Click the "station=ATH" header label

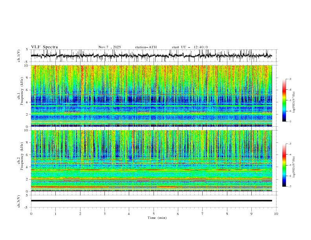(146, 47)
